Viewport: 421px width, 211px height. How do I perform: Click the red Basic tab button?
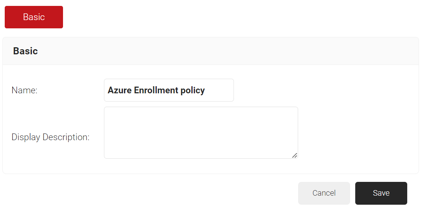pos(34,17)
